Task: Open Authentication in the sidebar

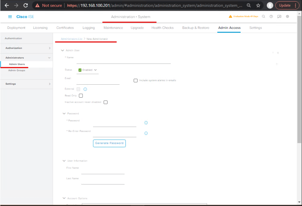Action: [13, 38]
